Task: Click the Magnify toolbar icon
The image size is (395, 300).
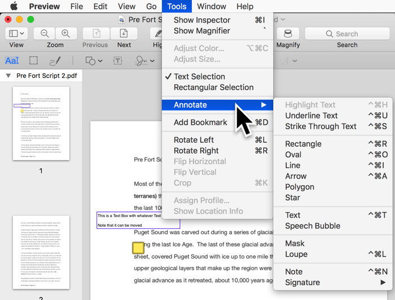Action: [288, 33]
